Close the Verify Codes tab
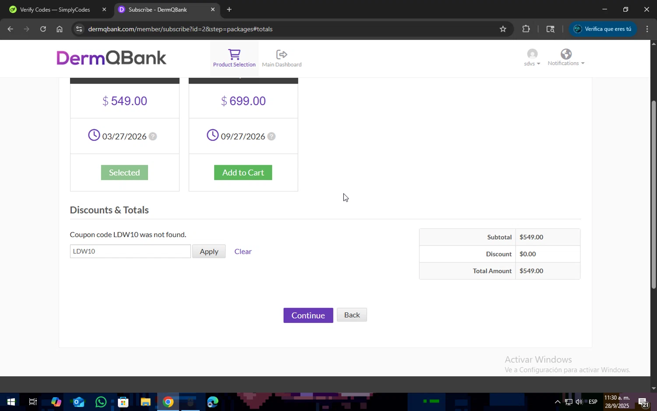 tap(104, 10)
